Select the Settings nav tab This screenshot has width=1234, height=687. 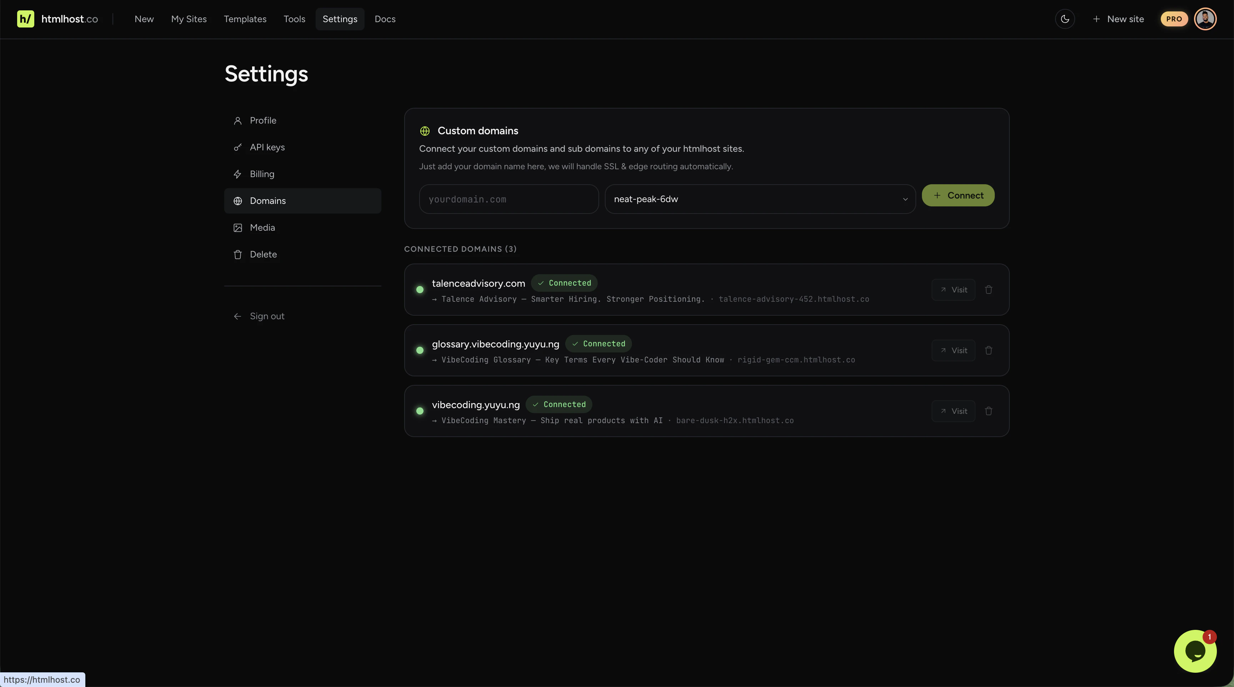point(340,19)
